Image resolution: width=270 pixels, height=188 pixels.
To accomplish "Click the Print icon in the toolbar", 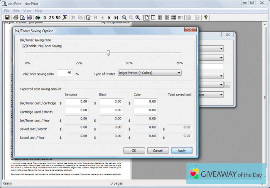I will [x=16, y=17].
